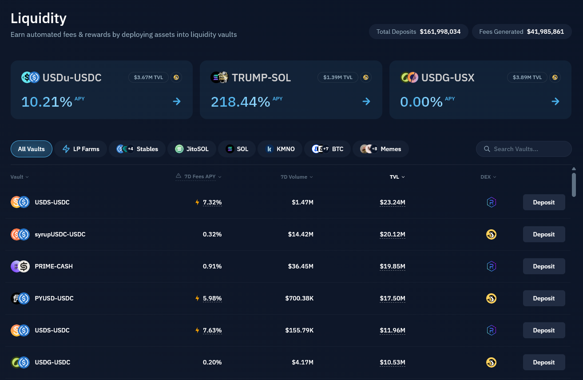Click the Orca DEX icon in syrupUSDC-USDC row
The height and width of the screenshot is (380, 583).
click(x=491, y=234)
